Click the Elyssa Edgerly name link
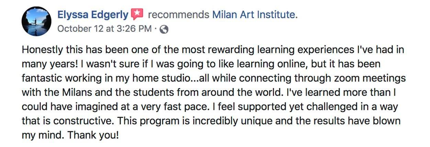 [93, 15]
